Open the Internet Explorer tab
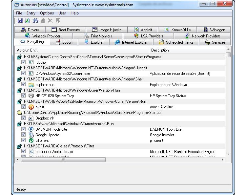Image resolution: width=246 pixels, height=195 pixels. coord(131,42)
